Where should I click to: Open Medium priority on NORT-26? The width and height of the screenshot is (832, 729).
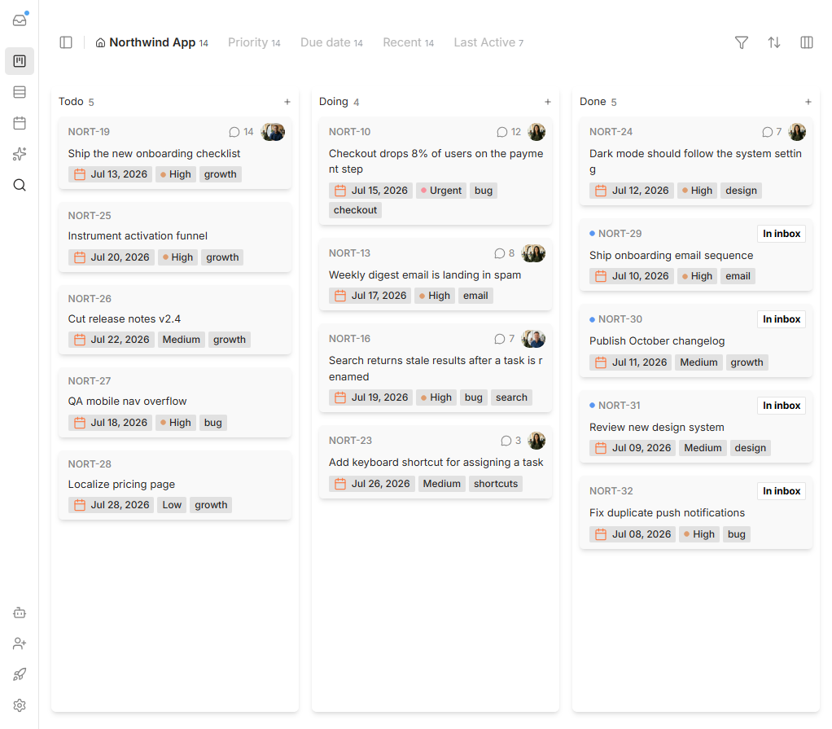(x=181, y=340)
